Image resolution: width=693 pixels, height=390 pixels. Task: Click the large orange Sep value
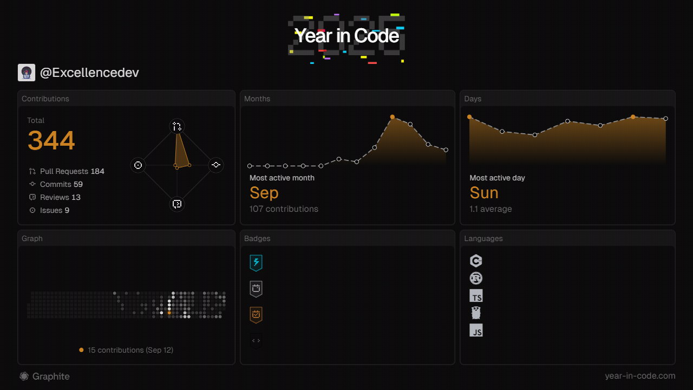tap(264, 193)
